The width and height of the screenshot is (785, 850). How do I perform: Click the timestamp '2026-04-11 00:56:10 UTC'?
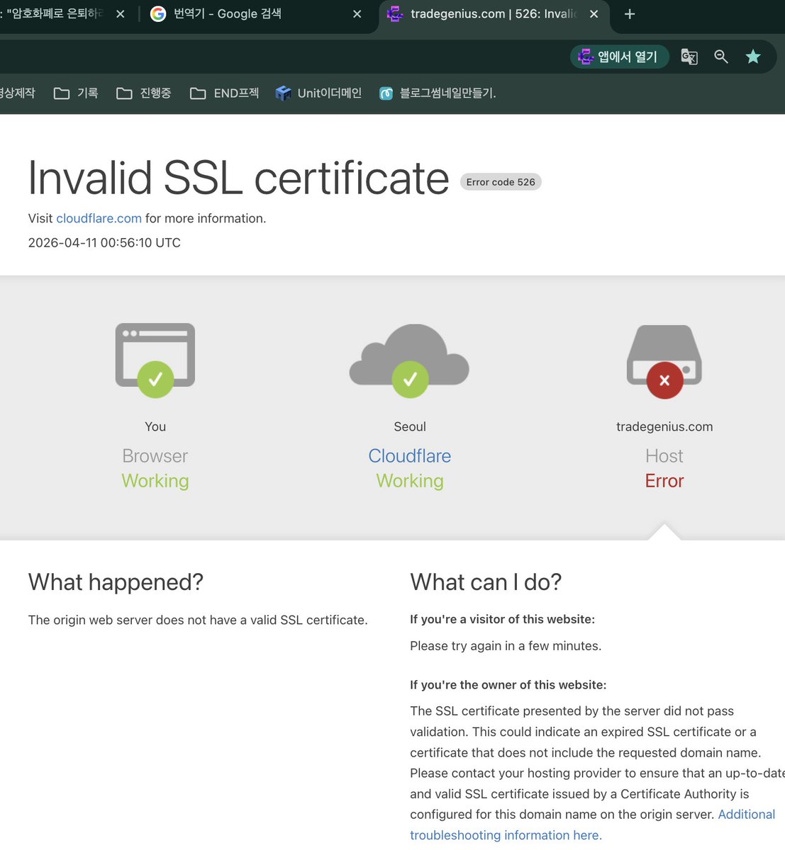[x=104, y=243]
